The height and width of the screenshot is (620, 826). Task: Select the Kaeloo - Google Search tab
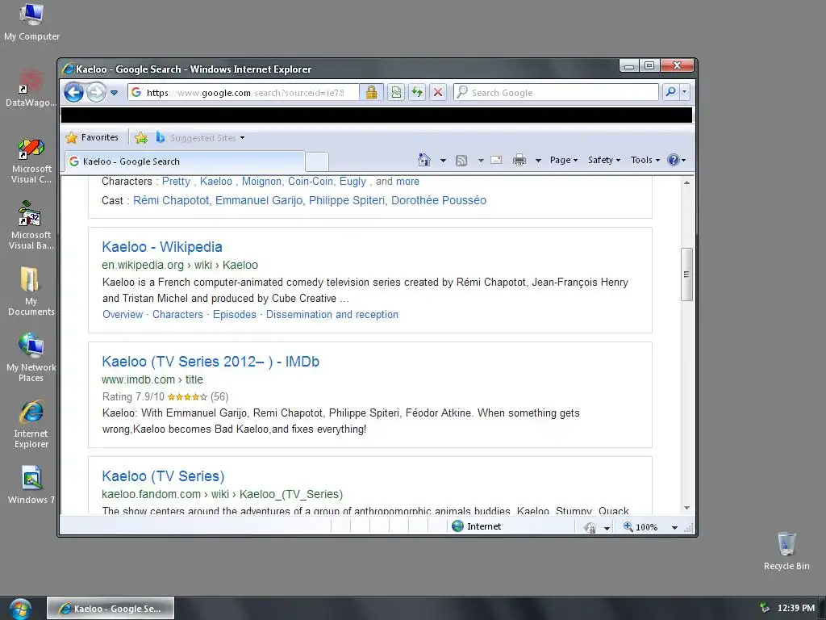pyautogui.click(x=185, y=161)
